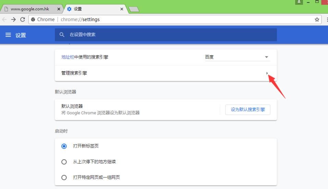Reload the settings page
This screenshot has width=328, height=189.
point(23,20)
